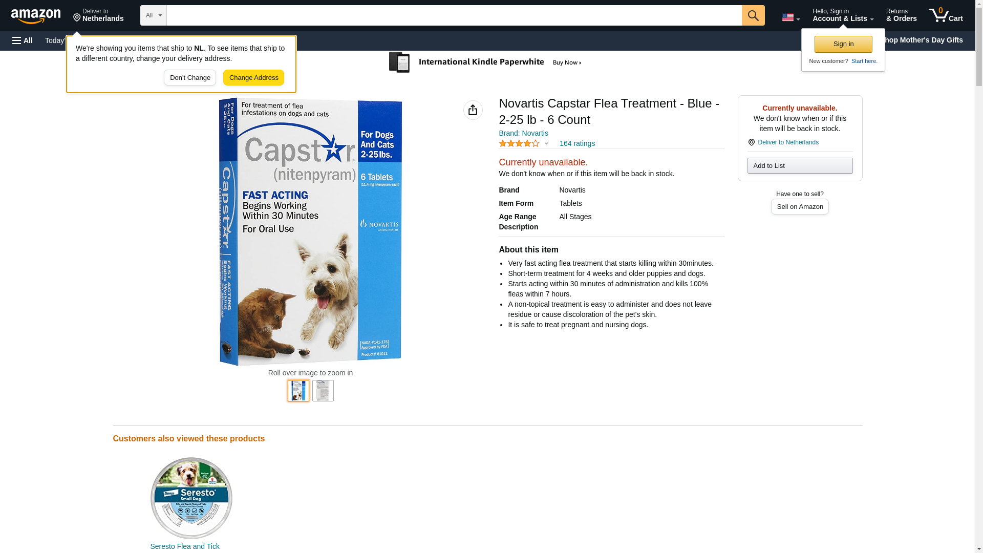Select the first product image thumbnail
The image size is (983, 553).
click(x=298, y=391)
